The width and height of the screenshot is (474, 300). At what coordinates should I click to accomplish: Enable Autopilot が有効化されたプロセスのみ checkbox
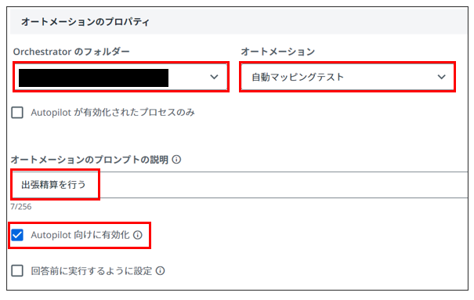pyautogui.click(x=17, y=112)
